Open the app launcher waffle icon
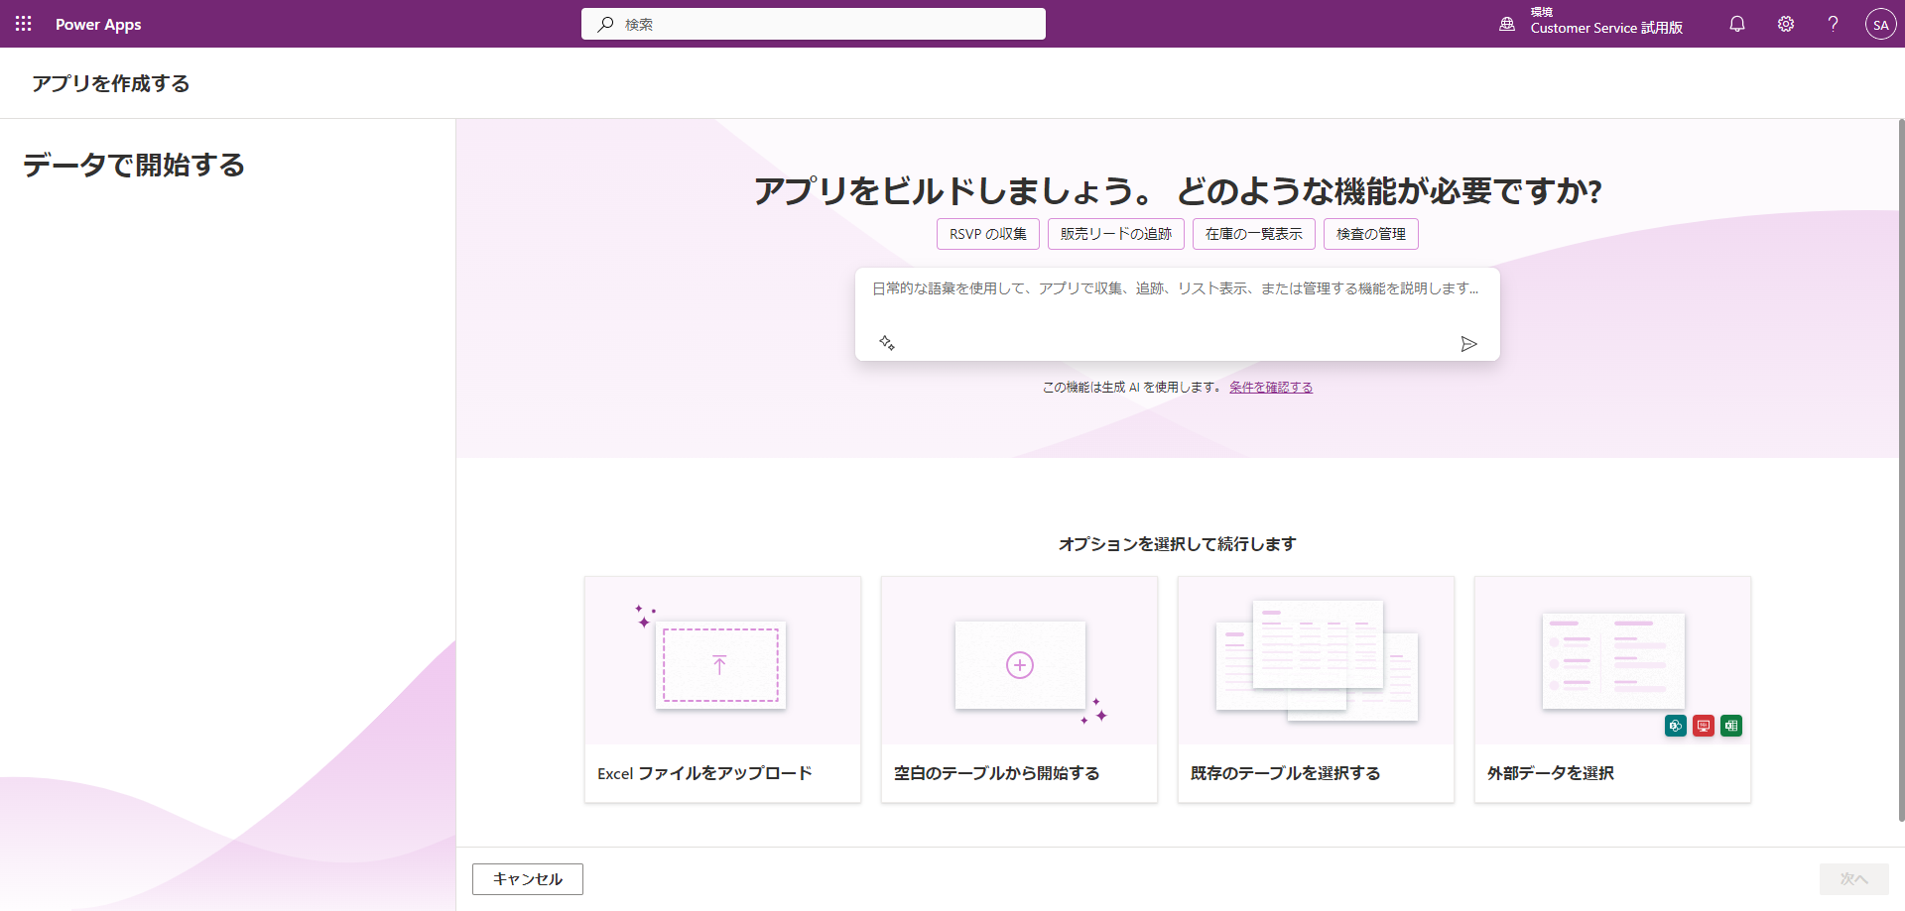Screen dimensions: 1905x911 pyautogui.click(x=24, y=24)
